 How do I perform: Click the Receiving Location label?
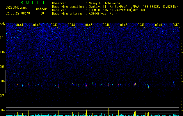[68, 7]
